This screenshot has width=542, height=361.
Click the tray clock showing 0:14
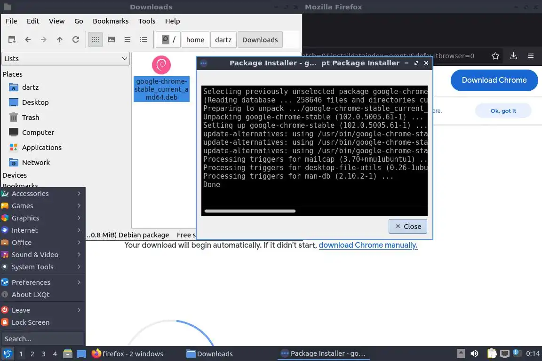click(533, 353)
